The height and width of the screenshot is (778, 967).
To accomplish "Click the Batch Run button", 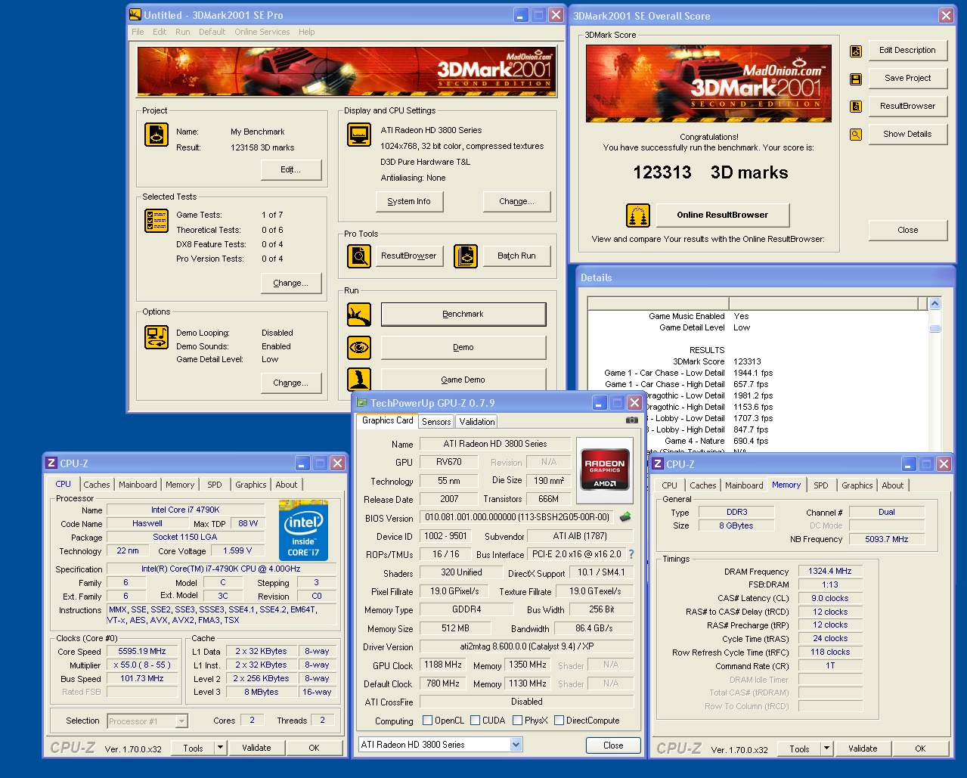I will 516,256.
